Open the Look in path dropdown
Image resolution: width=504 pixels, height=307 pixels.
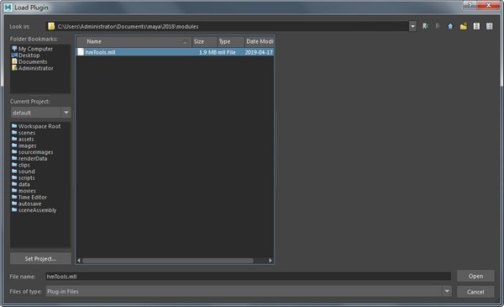click(x=412, y=26)
